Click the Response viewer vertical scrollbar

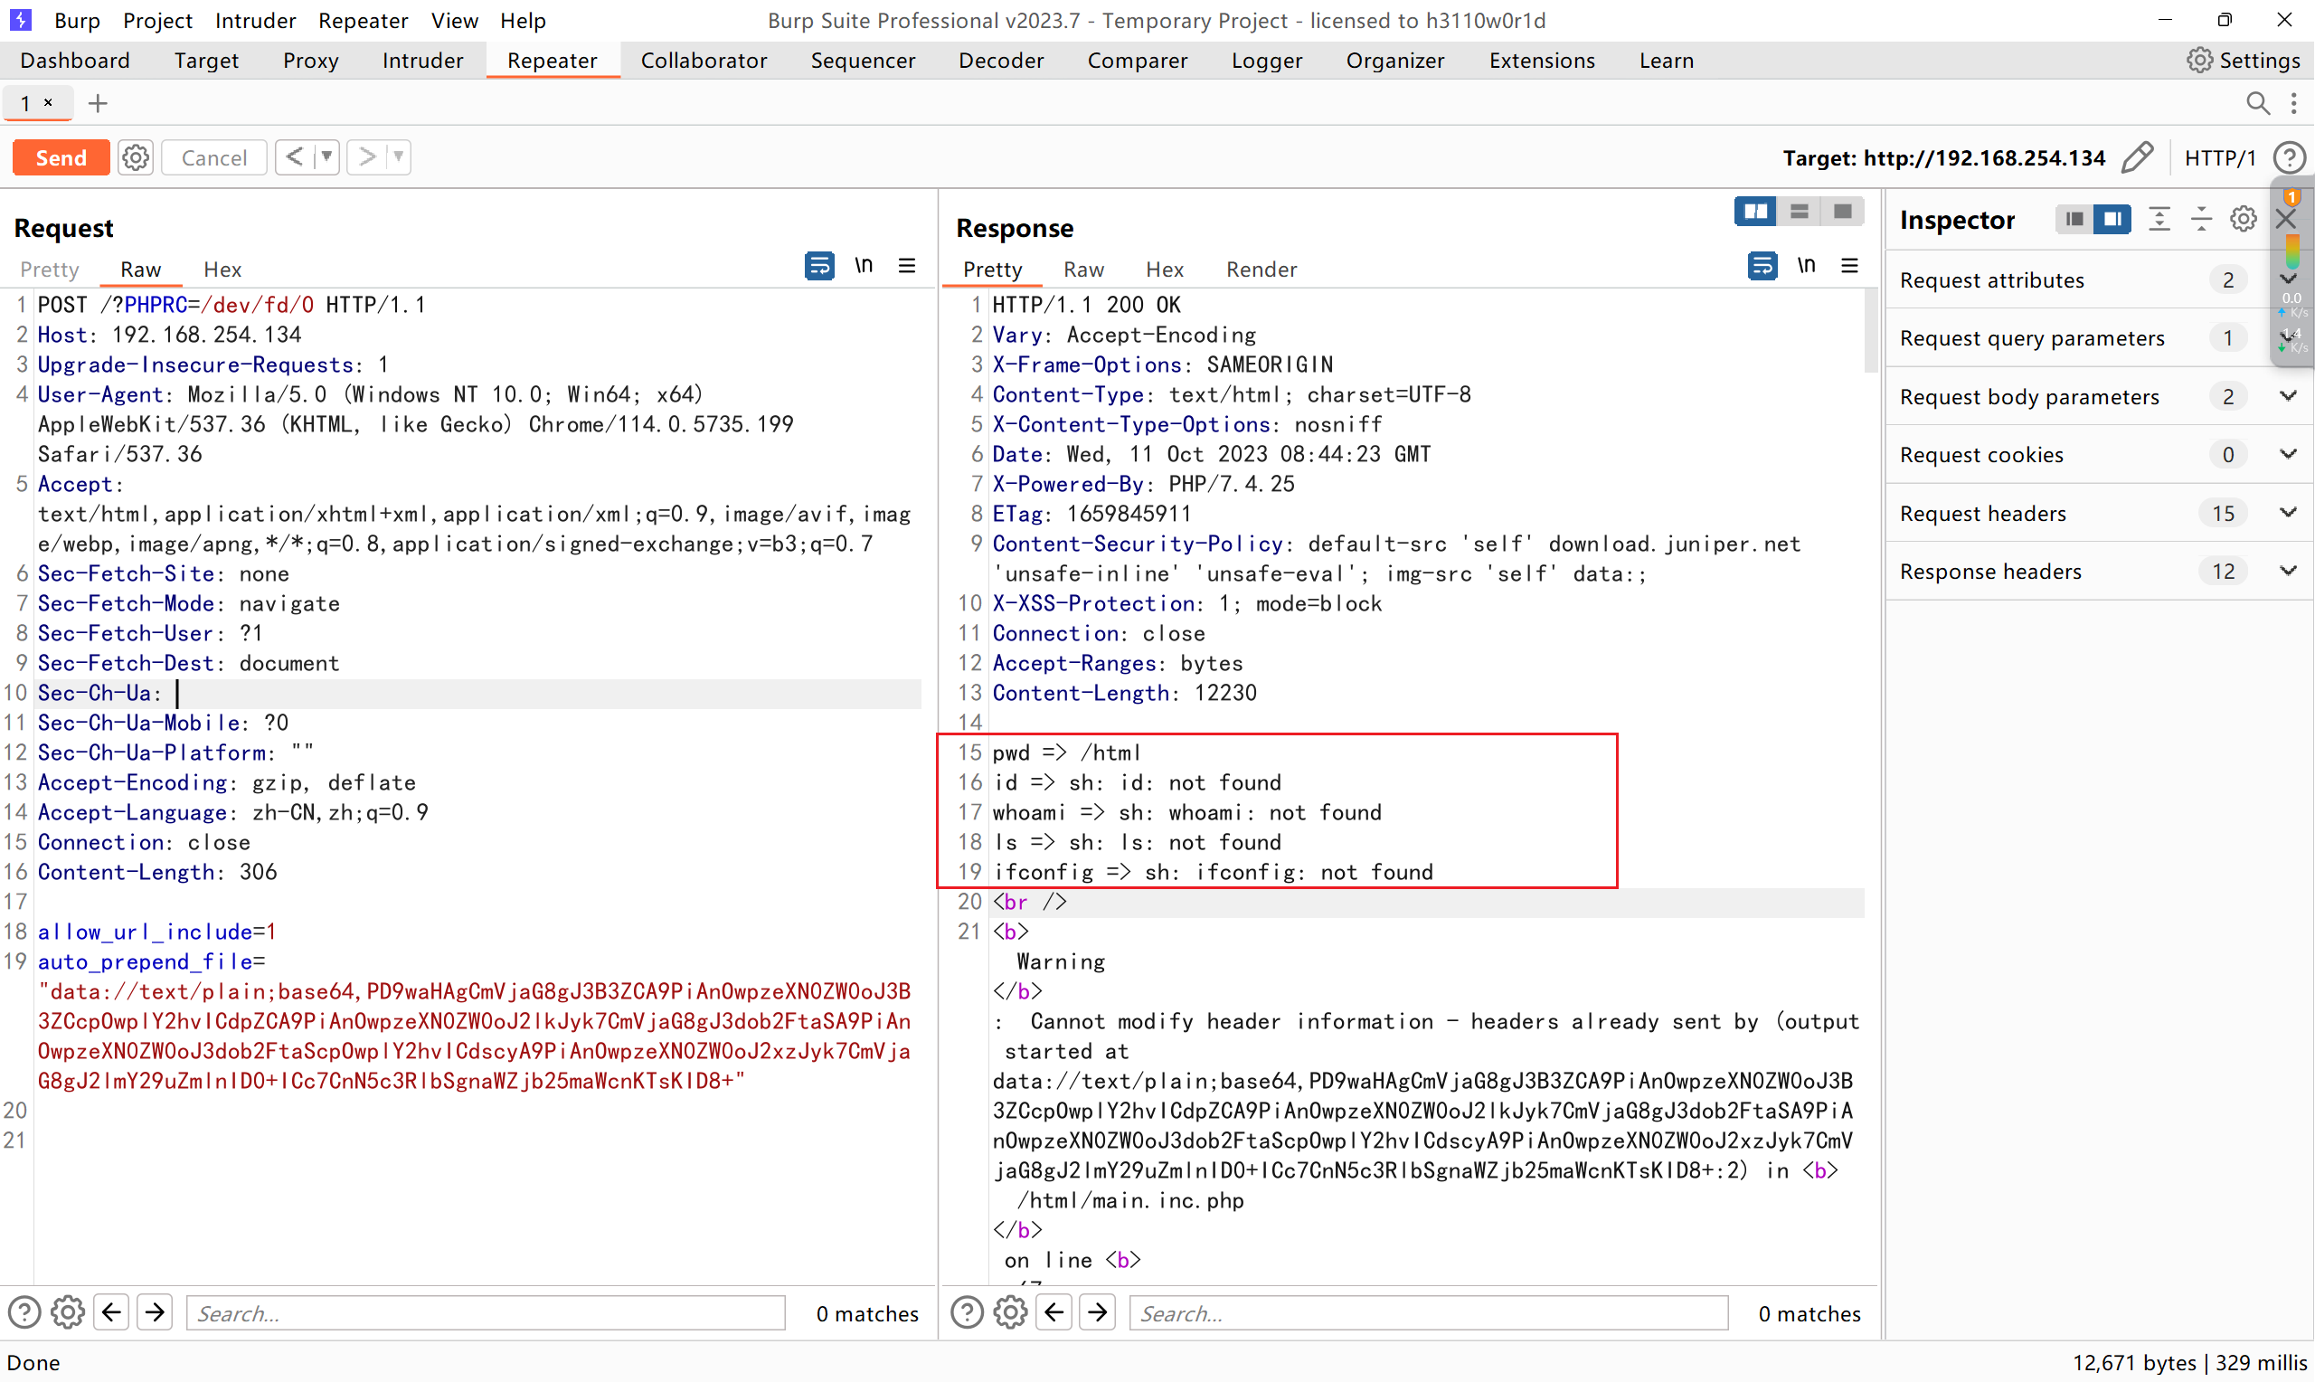[x=1871, y=331]
